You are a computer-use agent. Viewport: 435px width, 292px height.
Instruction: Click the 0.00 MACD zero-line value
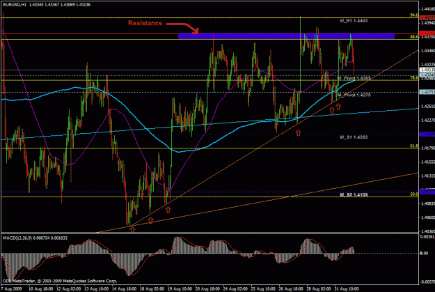pyautogui.click(x=424, y=253)
